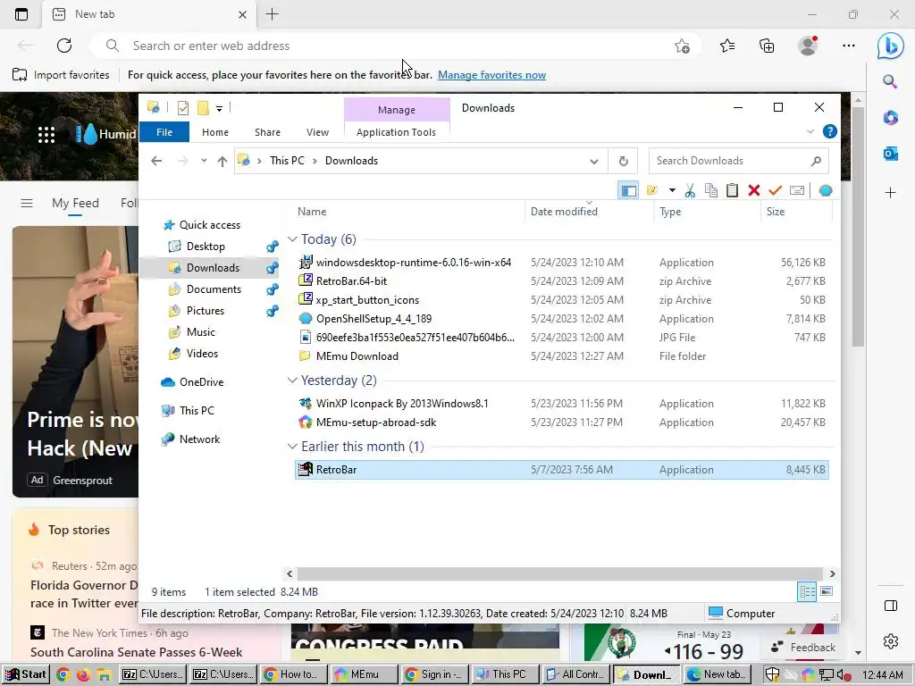
Task: Select the xp_start_button_icons zip file
Action: (367, 300)
